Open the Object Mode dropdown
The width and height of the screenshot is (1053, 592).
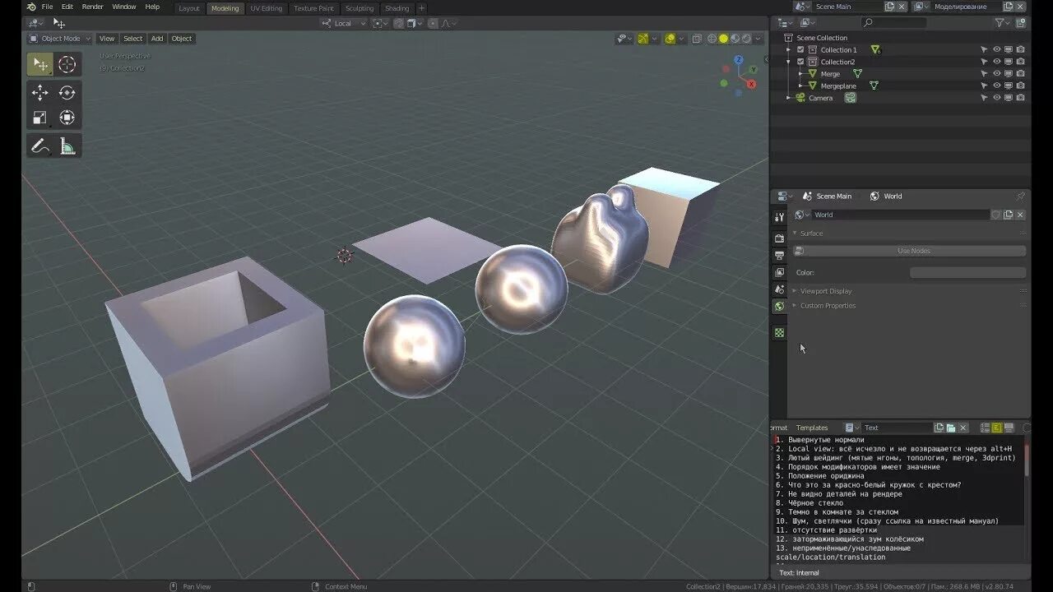[x=60, y=39]
